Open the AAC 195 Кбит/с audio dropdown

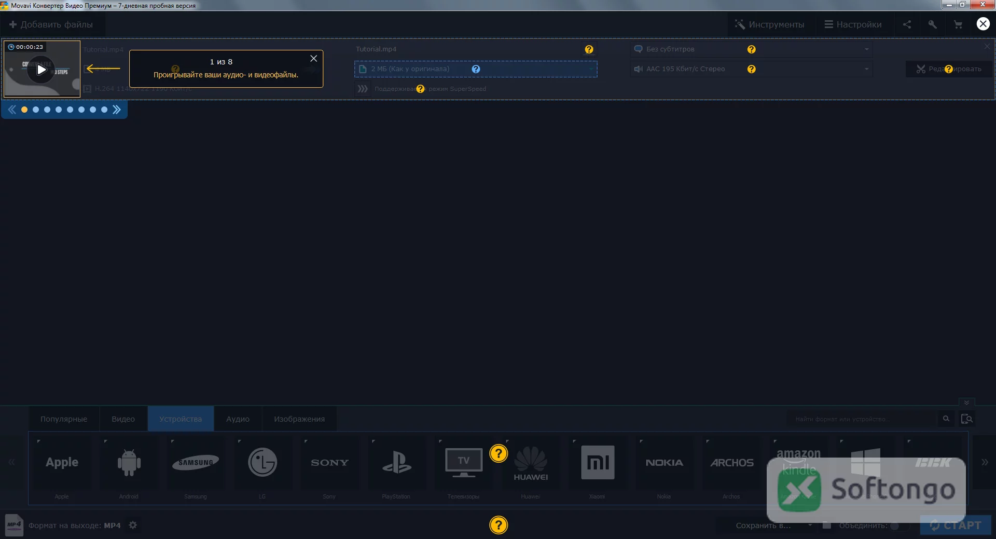(x=751, y=69)
